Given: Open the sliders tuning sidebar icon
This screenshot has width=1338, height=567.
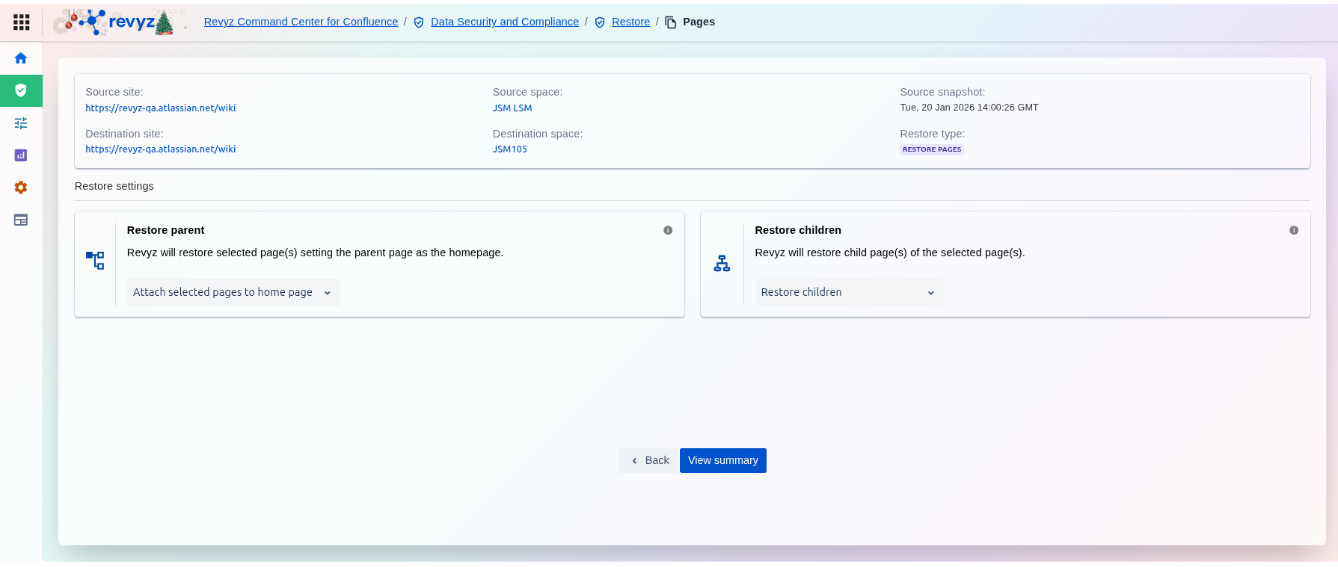Looking at the screenshot, I should pyautogui.click(x=21, y=123).
